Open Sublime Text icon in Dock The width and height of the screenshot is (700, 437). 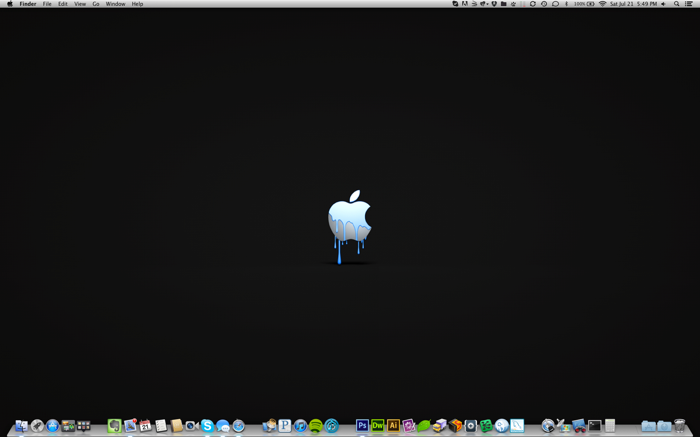455,425
